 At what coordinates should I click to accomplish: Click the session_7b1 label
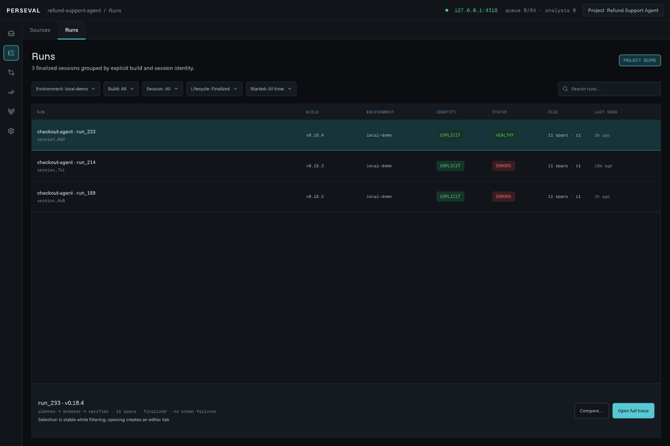[x=51, y=170]
